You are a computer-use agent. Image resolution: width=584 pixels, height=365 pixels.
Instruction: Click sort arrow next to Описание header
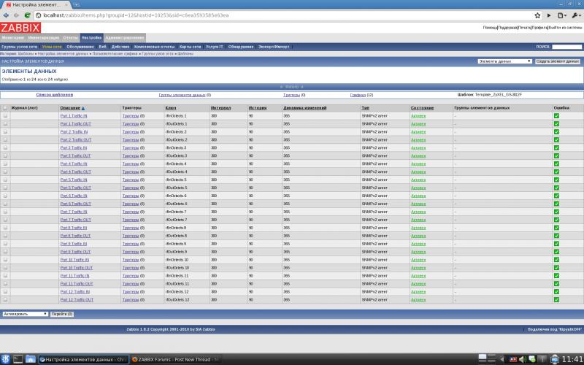pos(83,108)
